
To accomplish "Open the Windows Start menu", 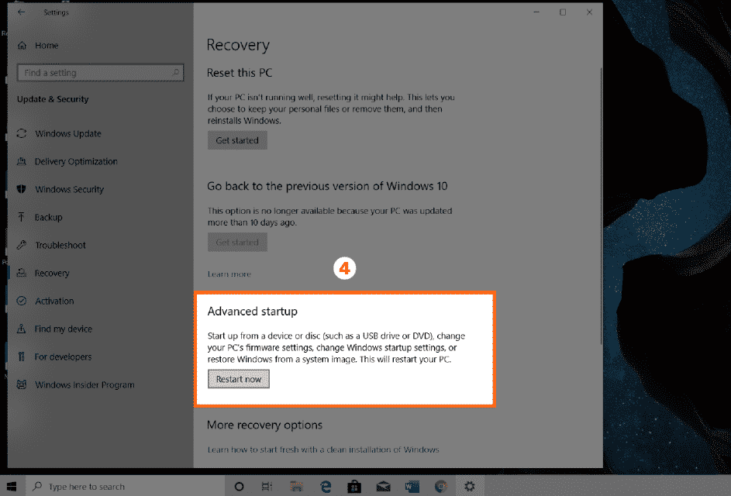I will [12, 486].
